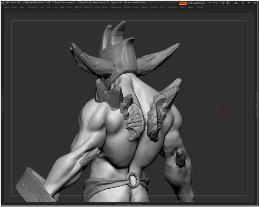
Task: Click the padlock icon in the title bar
Action: click(236, 3)
